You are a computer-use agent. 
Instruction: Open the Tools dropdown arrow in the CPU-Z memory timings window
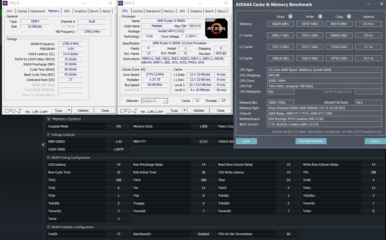[69, 111]
